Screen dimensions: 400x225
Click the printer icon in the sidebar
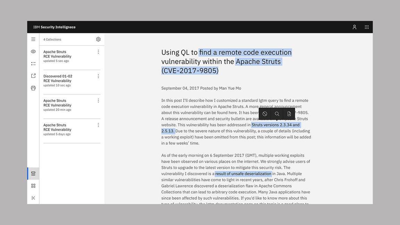click(x=33, y=88)
